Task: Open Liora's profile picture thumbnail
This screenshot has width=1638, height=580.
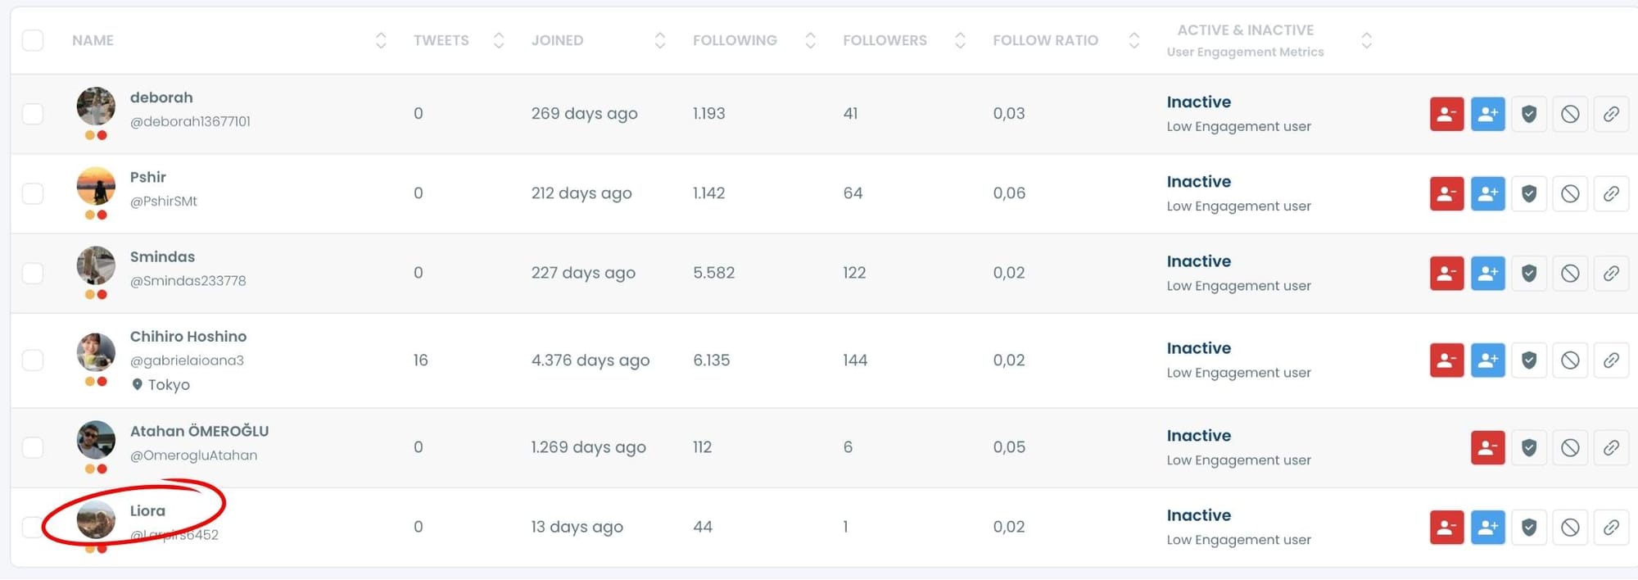Action: (x=96, y=519)
